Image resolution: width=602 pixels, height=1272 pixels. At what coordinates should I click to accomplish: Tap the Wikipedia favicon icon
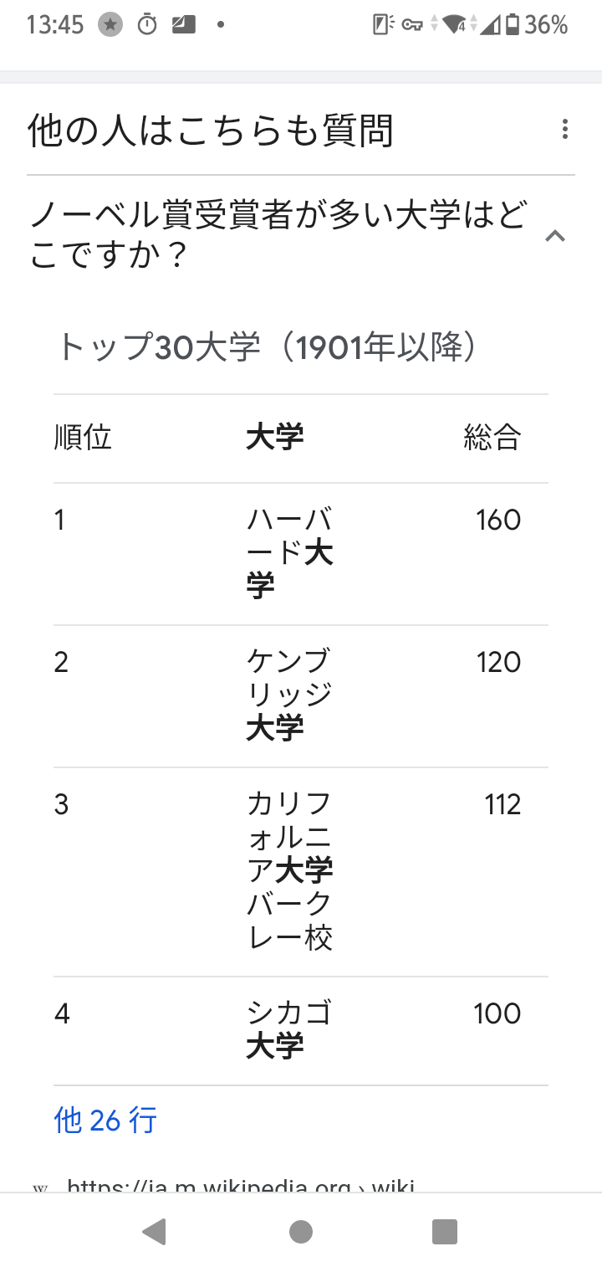tap(40, 1187)
